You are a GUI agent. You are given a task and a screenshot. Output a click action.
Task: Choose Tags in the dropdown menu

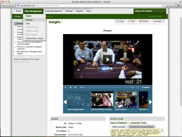[x=34, y=23]
